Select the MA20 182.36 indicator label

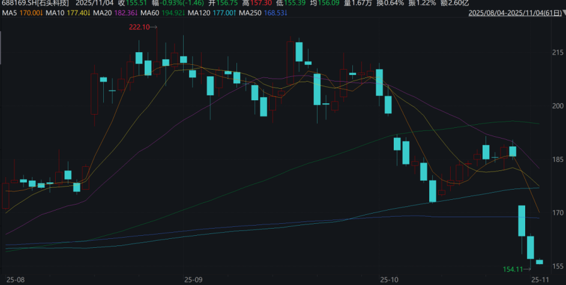[x=115, y=13]
